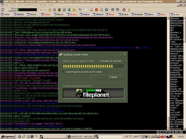The image size is (186, 139).
Task: Switch to the Quake... status tab
Action: pyautogui.click(x=46, y=15)
